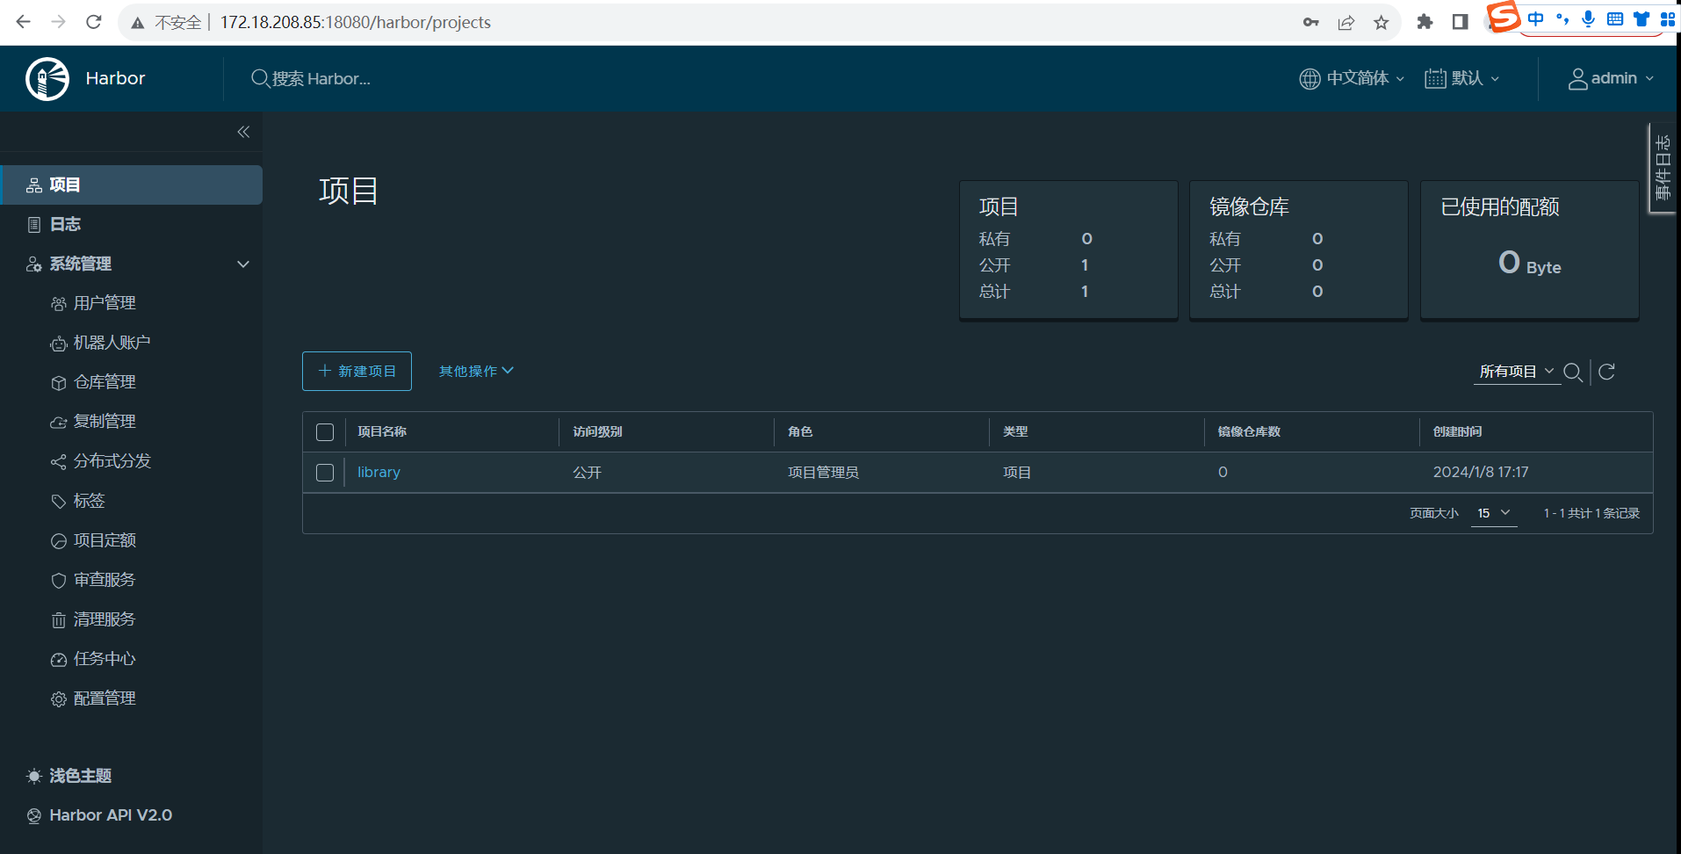Viewport: 1681px width, 854px height.
Task: Sort by the 镜像仓库数 column header
Action: coord(1249,431)
